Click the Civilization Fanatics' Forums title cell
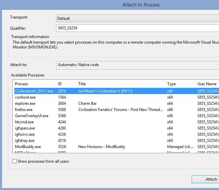The image size is (219, 190). (x=121, y=110)
